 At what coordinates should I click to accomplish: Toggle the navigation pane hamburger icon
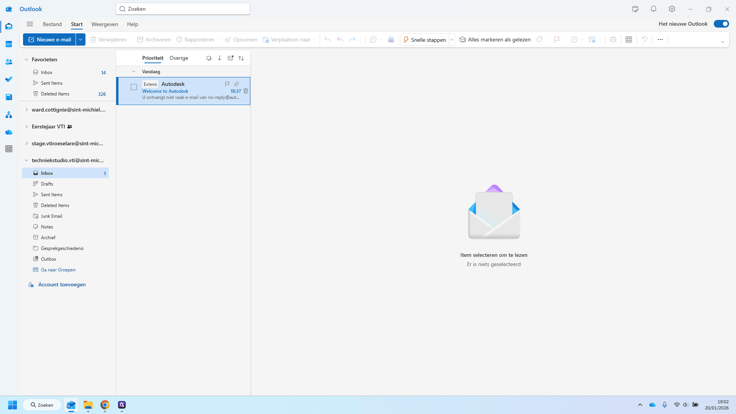coord(30,24)
